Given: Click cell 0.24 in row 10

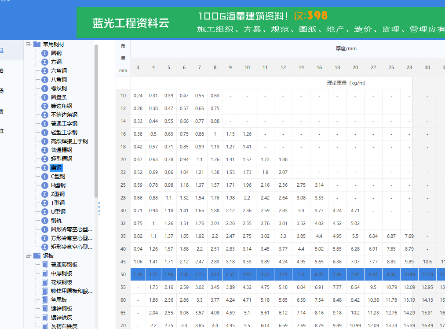Looking at the screenshot, I should tap(138, 96).
